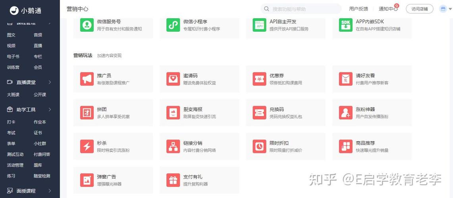
Task: Click the 助学工具 briefcase icon in sidebar
Action: pyautogui.click(x=10, y=110)
